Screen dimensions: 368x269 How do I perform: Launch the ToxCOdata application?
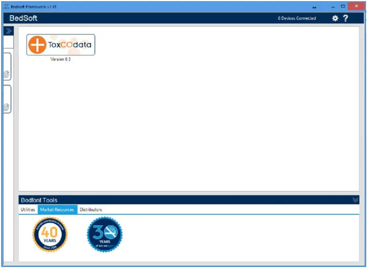[x=60, y=44]
